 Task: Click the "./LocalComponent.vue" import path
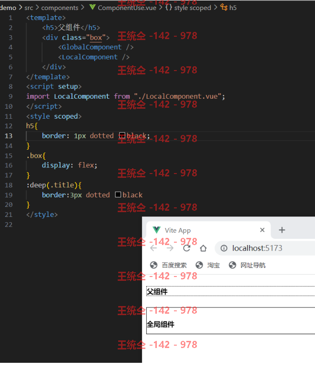coord(178,96)
